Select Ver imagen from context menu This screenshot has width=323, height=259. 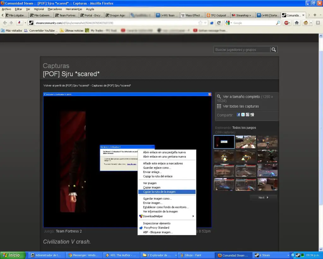point(167,183)
